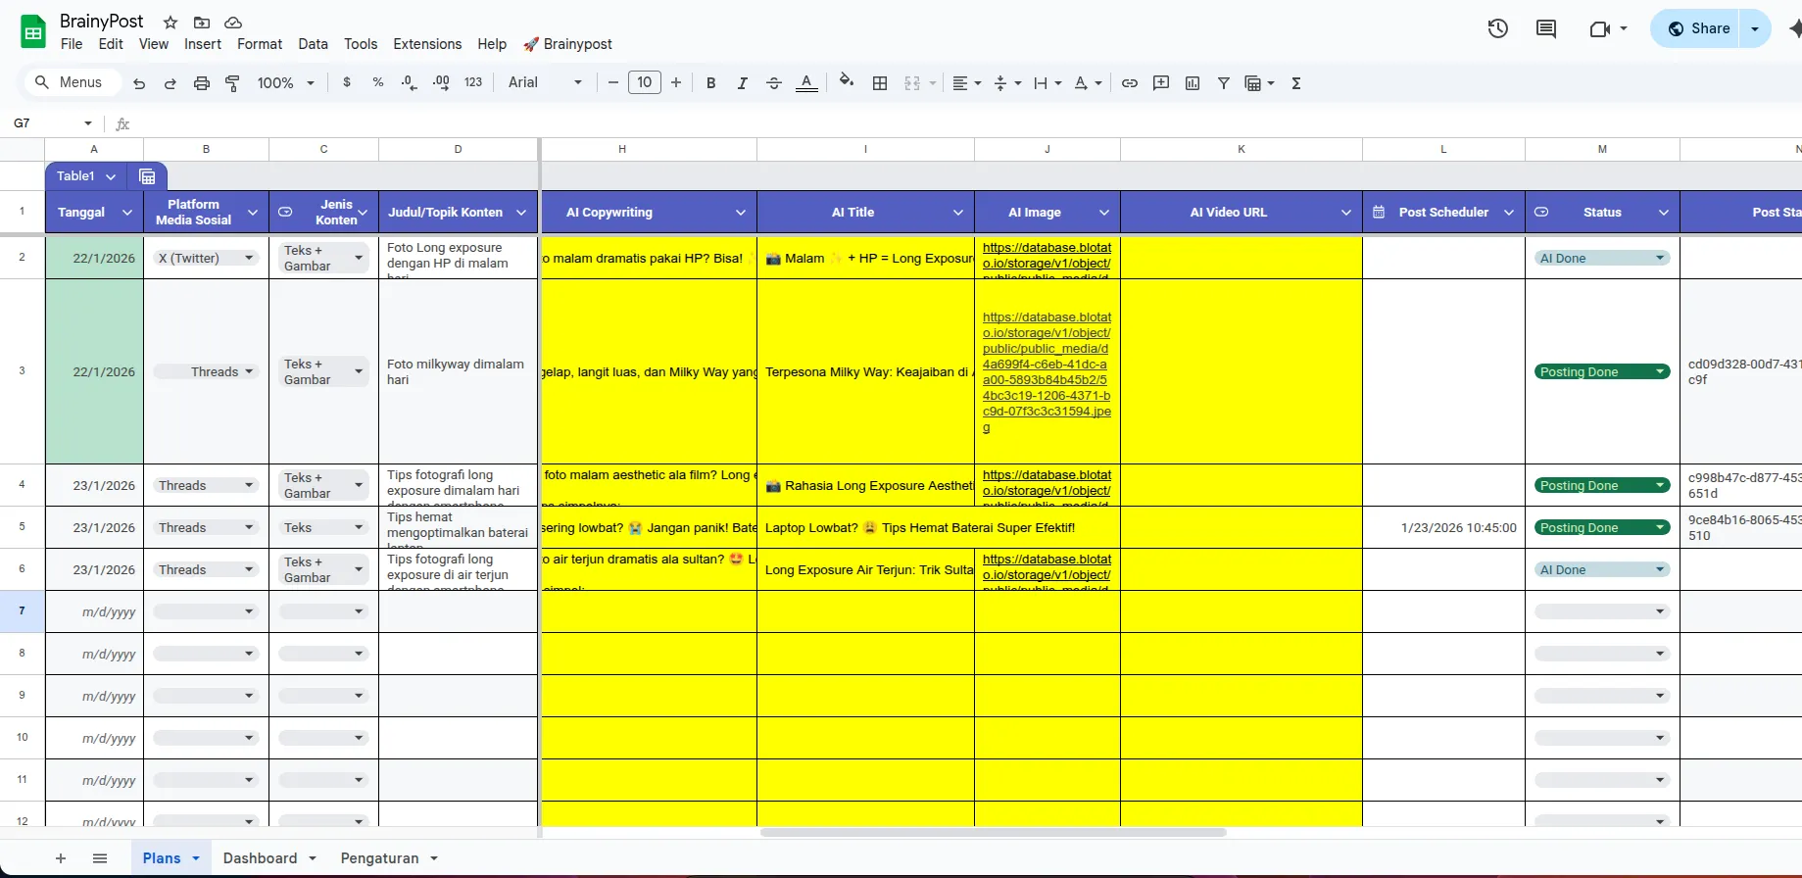Viewport: 1802px width, 878px height.
Task: Open the File menu
Action: click(x=72, y=44)
